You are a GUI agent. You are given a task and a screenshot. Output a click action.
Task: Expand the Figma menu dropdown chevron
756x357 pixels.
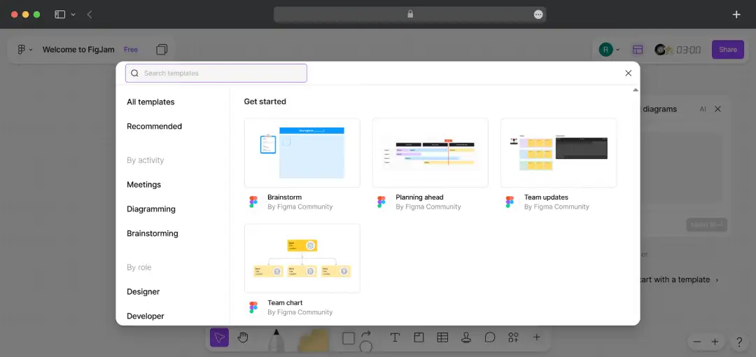(x=31, y=50)
